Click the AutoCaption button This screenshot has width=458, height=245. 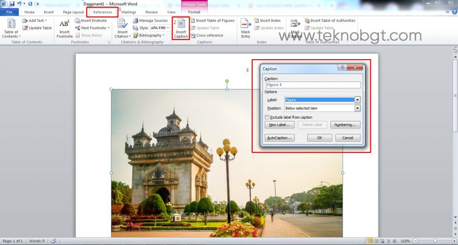(x=279, y=138)
